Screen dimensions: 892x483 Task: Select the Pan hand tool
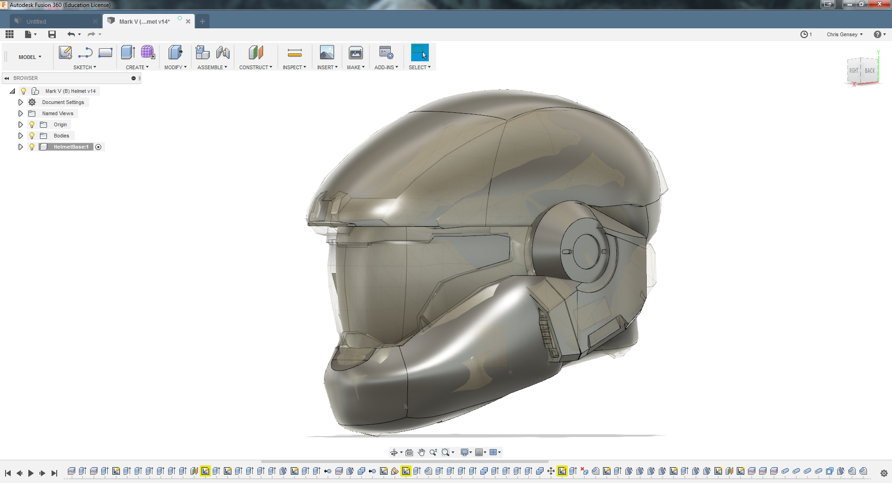tap(421, 452)
